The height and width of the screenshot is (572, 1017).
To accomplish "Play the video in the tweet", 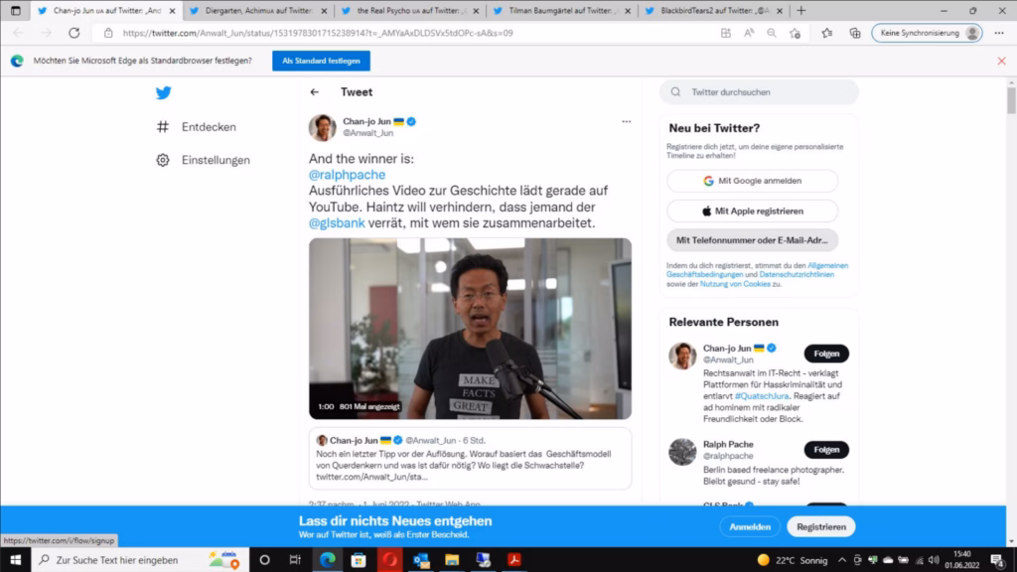I will point(470,329).
